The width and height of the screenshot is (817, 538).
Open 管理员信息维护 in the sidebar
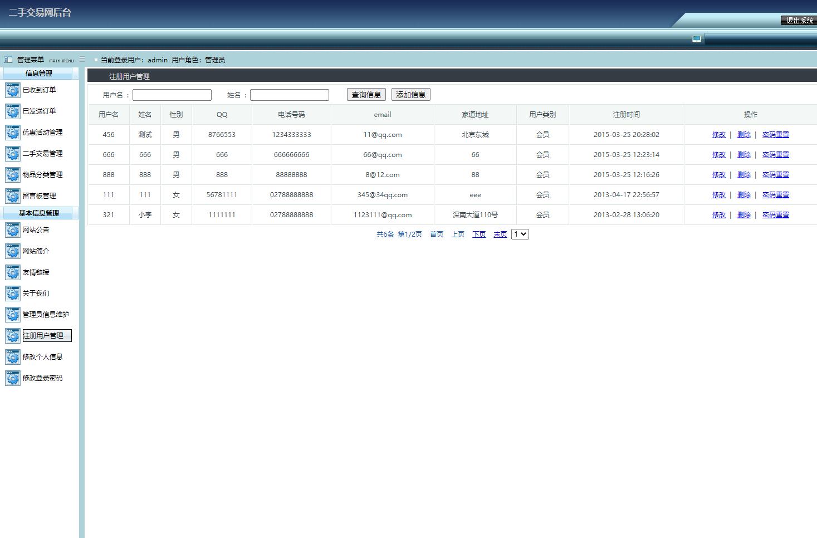pos(46,314)
